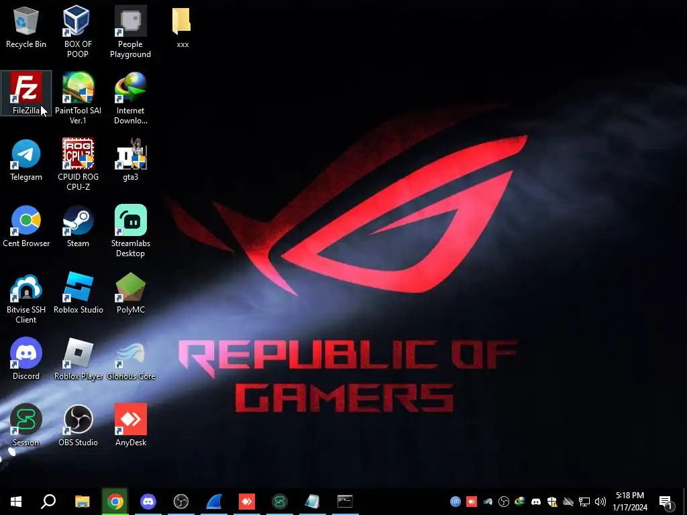Open Glorious Core tray icon
The width and height of the screenshot is (687, 515).
[x=488, y=502]
